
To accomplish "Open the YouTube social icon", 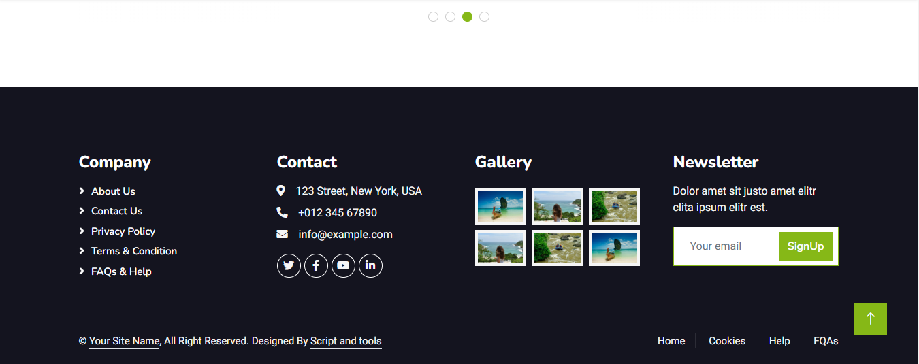I will point(343,265).
